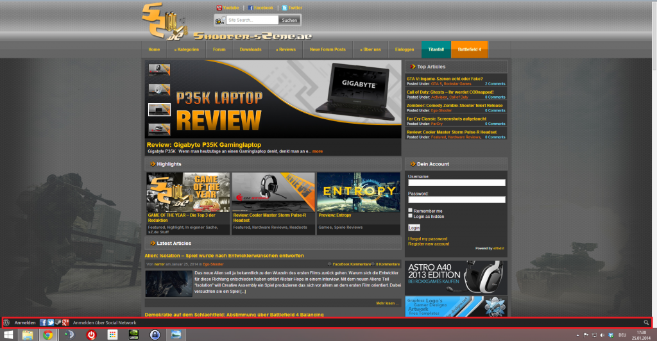Open GTA V: Ingame-Szenen echt oder Fake article
The image size is (657, 341).
click(x=445, y=79)
